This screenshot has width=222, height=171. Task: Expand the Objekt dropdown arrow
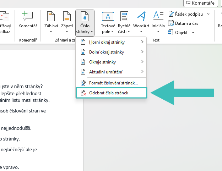193,33
